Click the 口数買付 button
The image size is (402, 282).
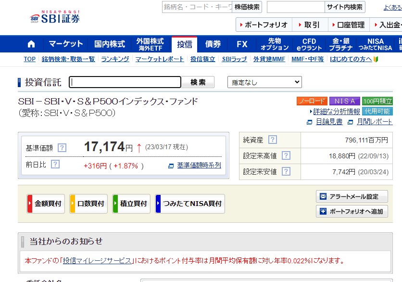(88, 204)
